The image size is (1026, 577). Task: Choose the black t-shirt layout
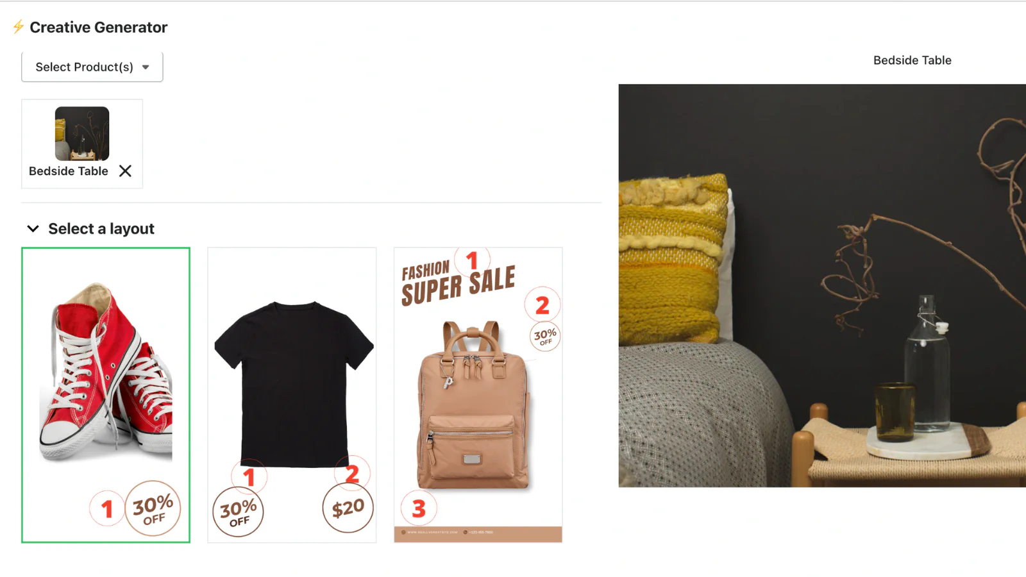(x=292, y=395)
